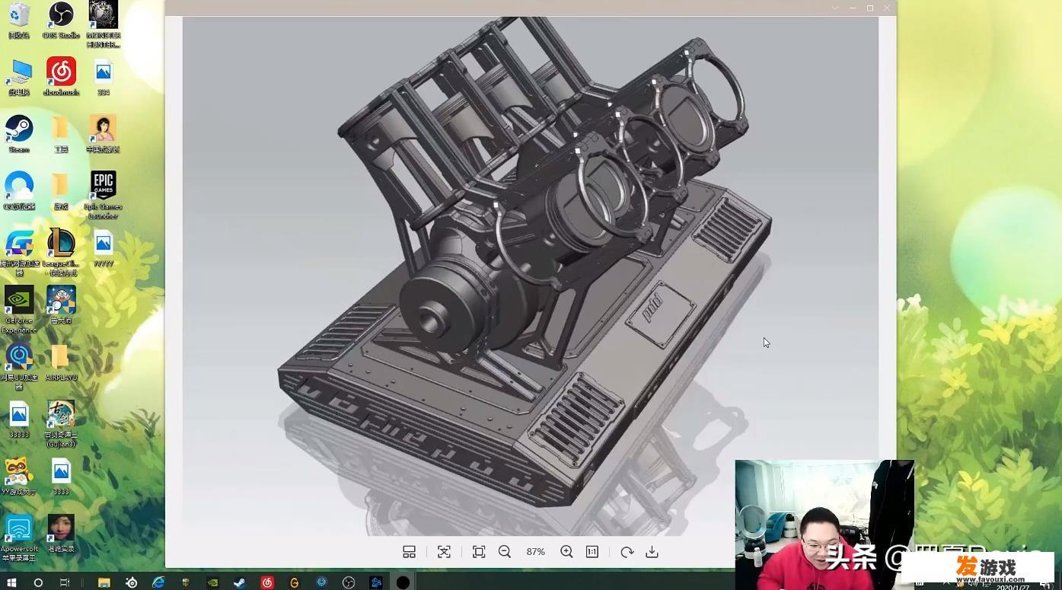Image resolution: width=1062 pixels, height=590 pixels.
Task: Open File Explorer from the taskbar
Action: tap(104, 582)
